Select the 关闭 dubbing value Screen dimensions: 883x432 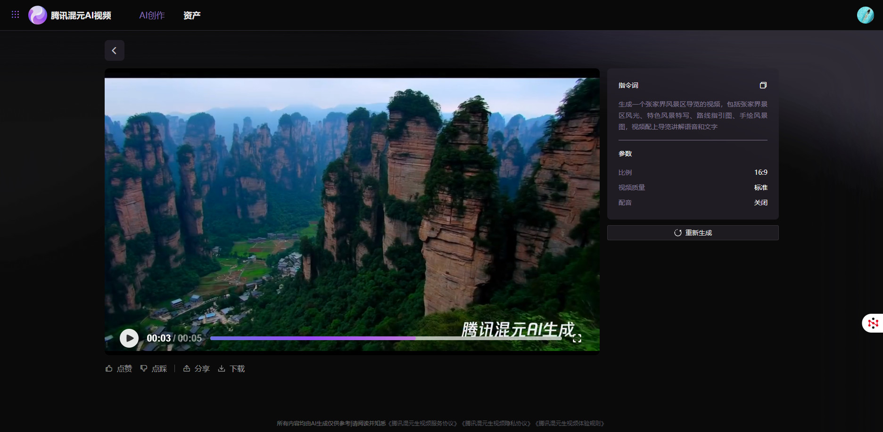pos(760,203)
